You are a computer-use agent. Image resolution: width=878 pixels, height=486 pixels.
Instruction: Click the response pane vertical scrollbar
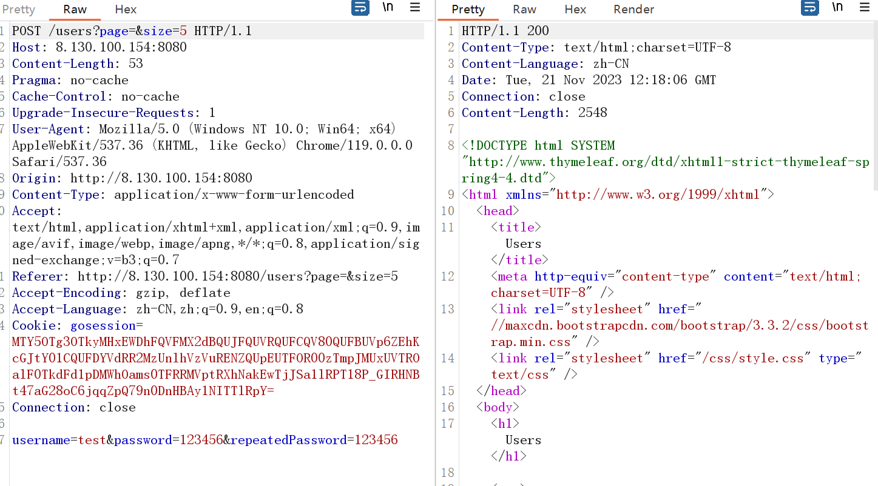(x=875, y=106)
